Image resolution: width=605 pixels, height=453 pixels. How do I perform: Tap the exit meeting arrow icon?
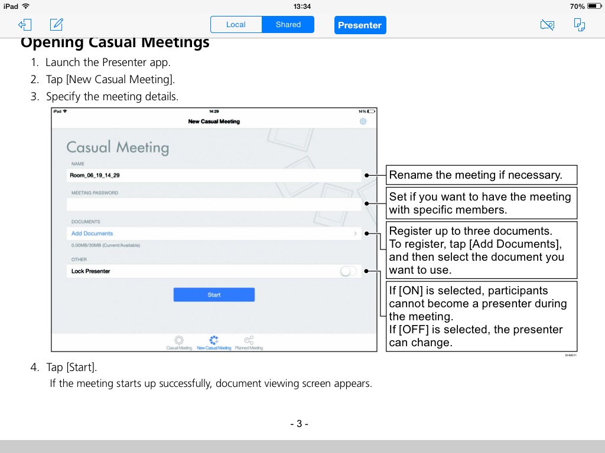[24, 25]
